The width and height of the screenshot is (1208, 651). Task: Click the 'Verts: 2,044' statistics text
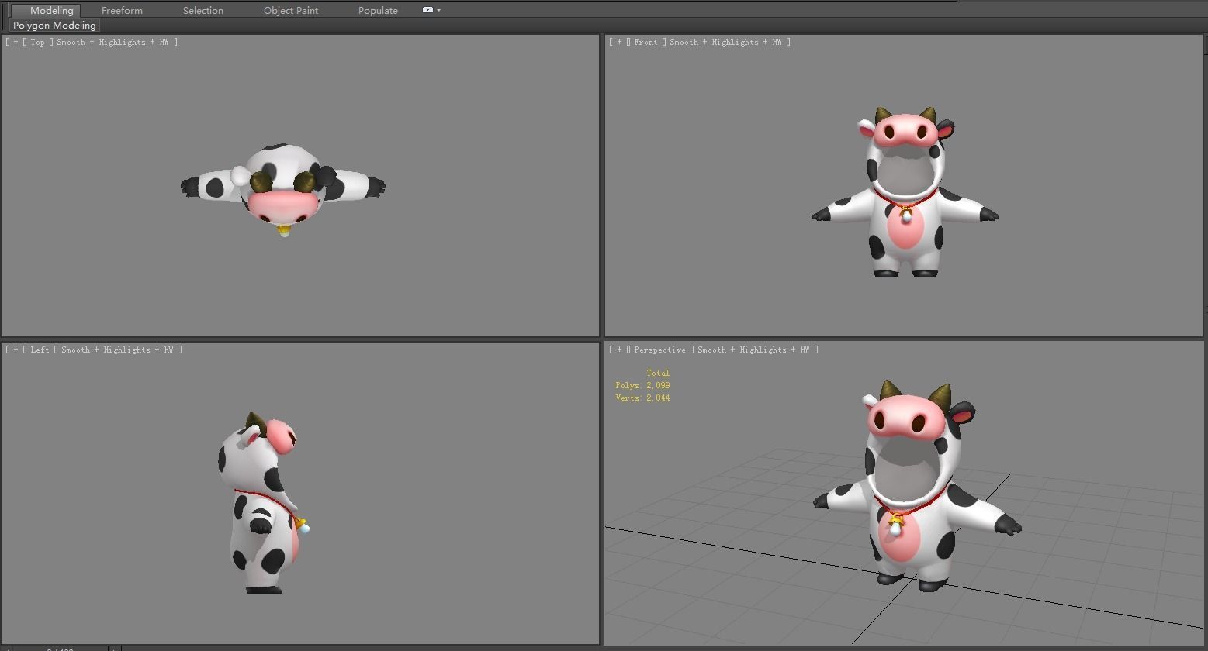[642, 398]
